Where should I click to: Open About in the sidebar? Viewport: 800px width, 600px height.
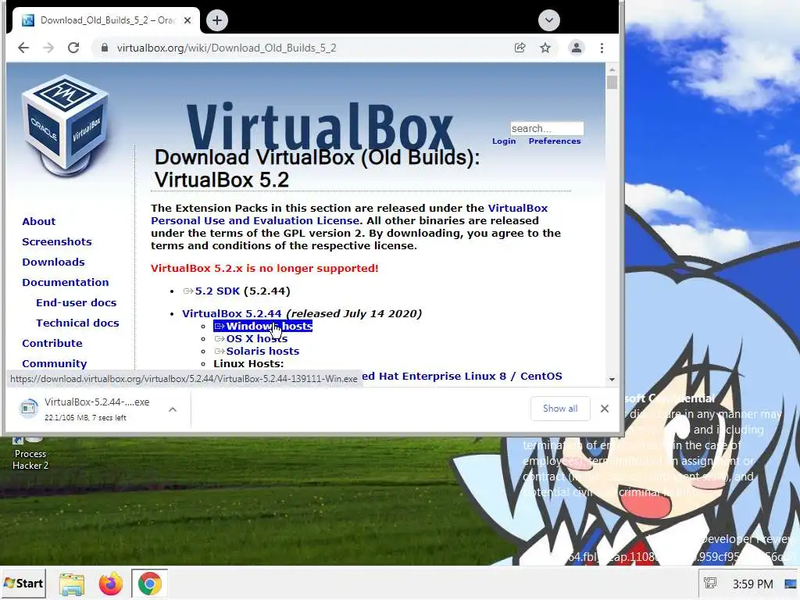[39, 221]
